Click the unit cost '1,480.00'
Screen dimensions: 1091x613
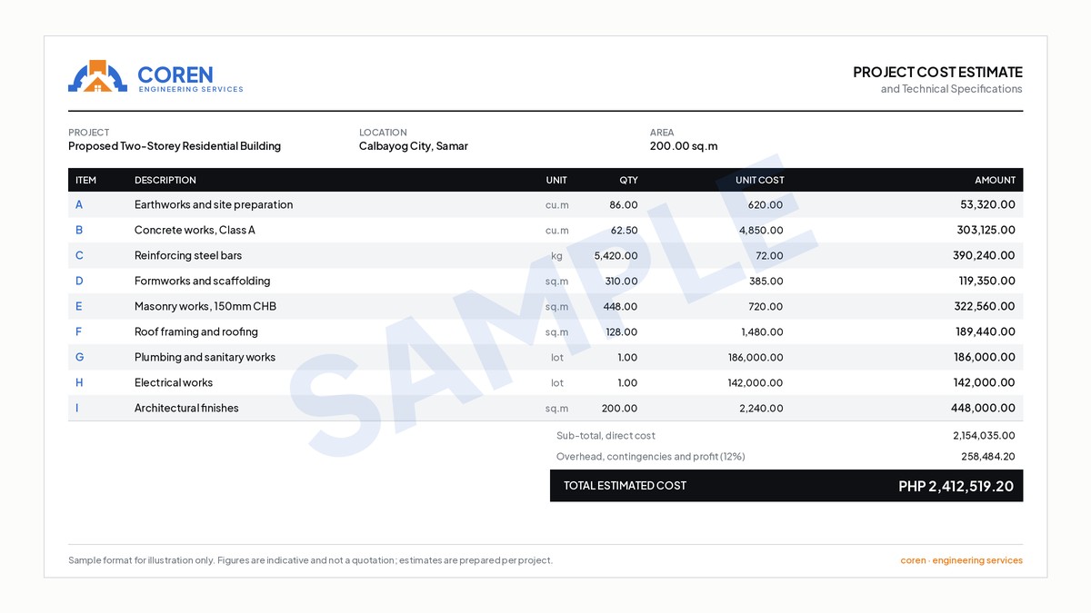(x=762, y=332)
